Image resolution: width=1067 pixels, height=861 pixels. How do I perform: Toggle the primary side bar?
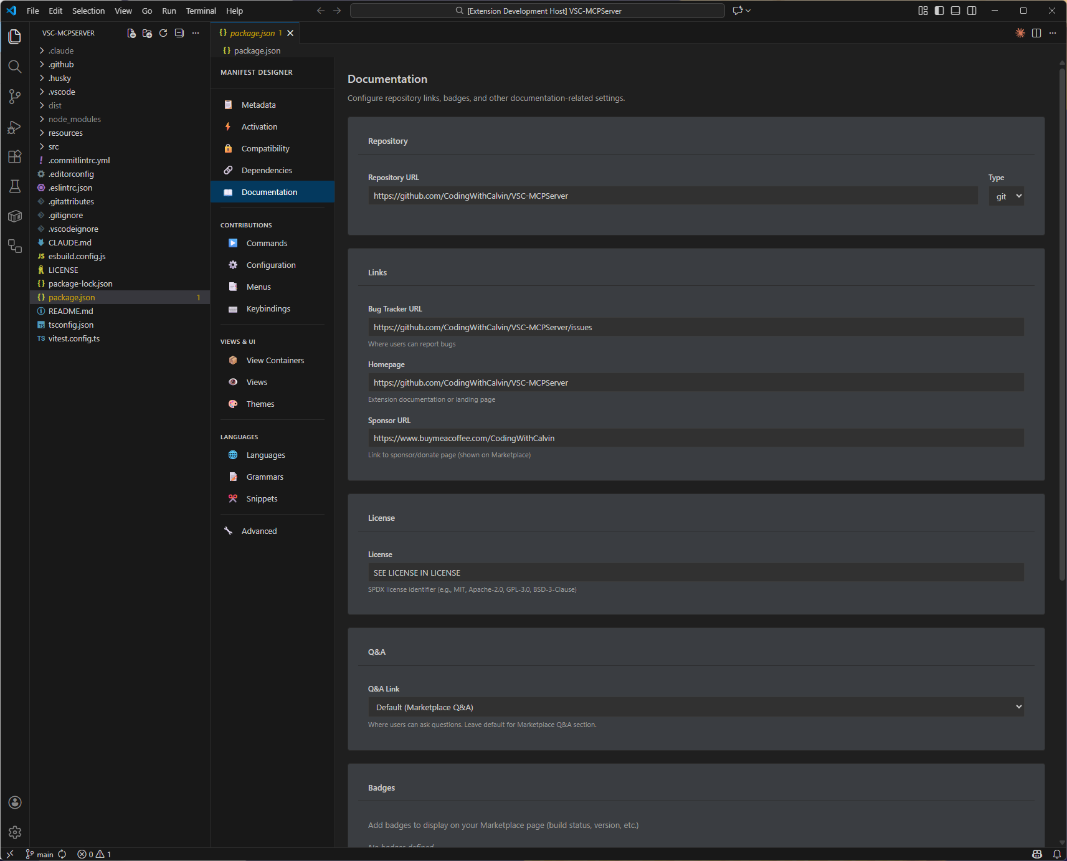(939, 11)
